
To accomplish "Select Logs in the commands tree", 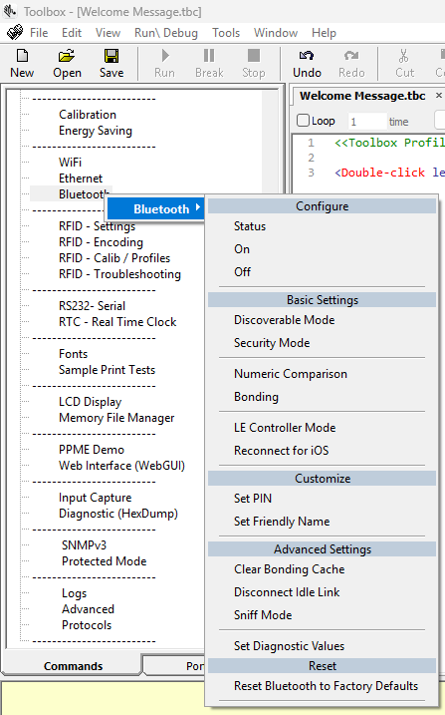I will pyautogui.click(x=74, y=593).
